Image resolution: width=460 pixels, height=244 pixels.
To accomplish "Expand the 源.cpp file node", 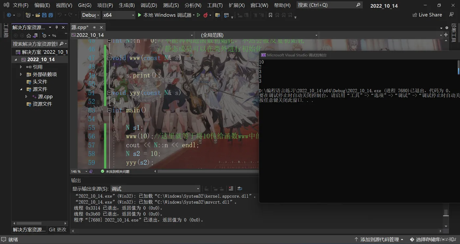I will [26, 97].
